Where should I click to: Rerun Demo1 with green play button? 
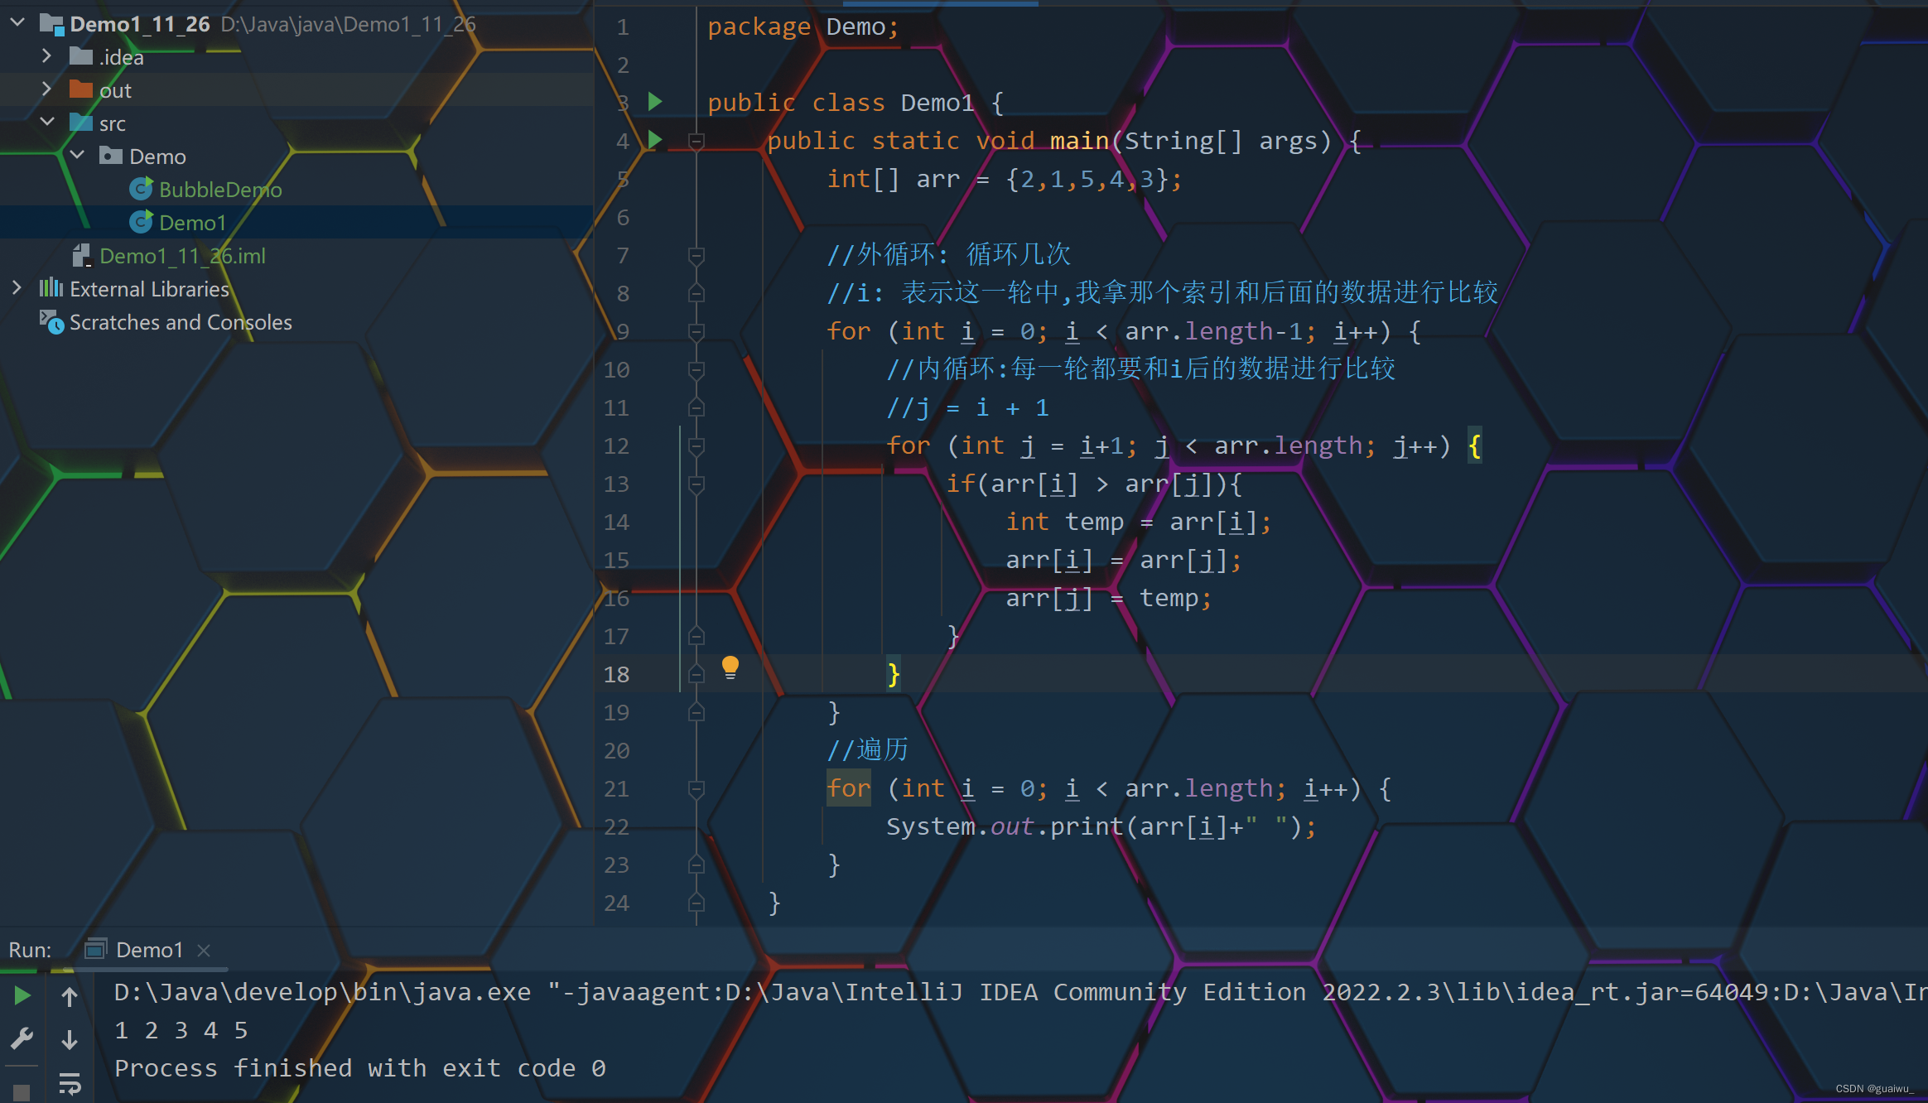click(22, 995)
